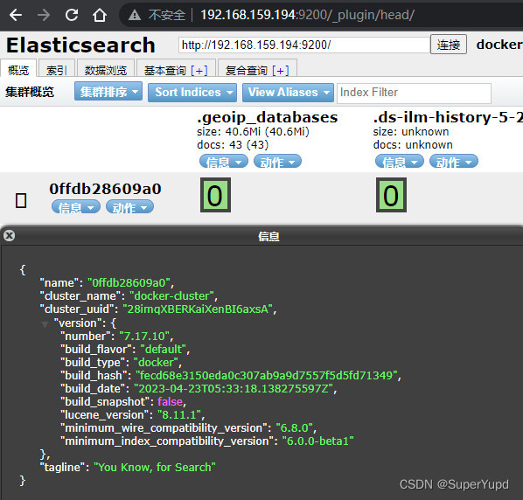Click the .geoip_databases index name
The width and height of the screenshot is (523, 500).
point(267,117)
